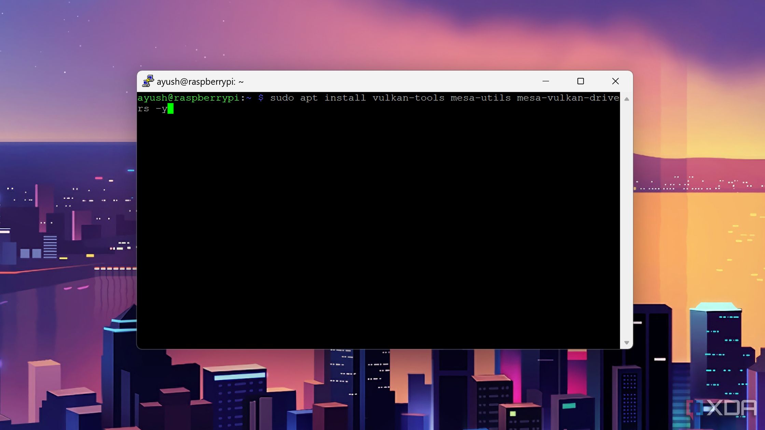Click the '-y' flag in the terminal

tap(162, 109)
